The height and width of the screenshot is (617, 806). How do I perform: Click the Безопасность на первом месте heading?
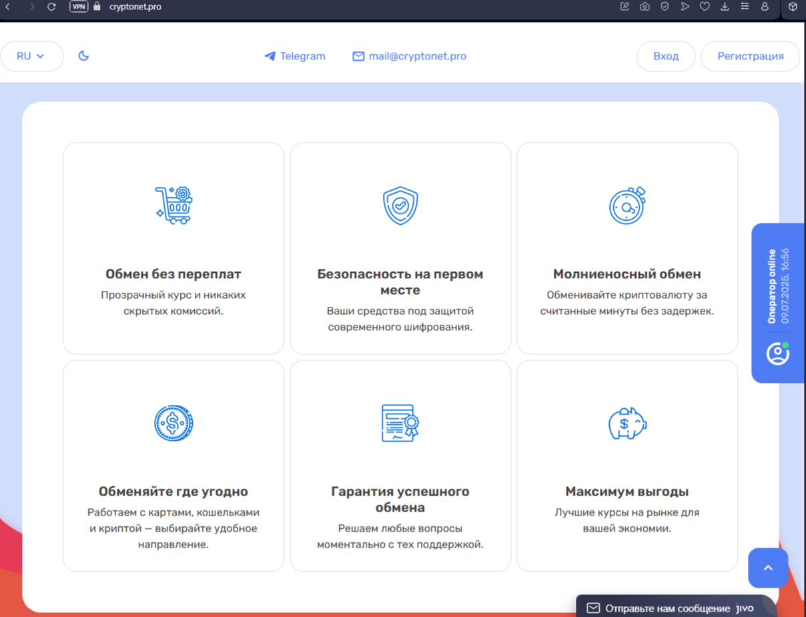(x=400, y=282)
